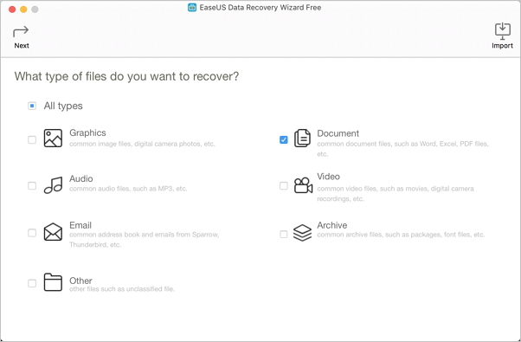Enable the Graphics checkbox
521x342 pixels.
pyautogui.click(x=32, y=139)
